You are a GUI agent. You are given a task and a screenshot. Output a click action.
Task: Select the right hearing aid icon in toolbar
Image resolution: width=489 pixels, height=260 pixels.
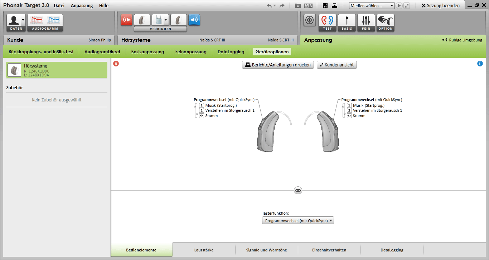click(x=142, y=20)
